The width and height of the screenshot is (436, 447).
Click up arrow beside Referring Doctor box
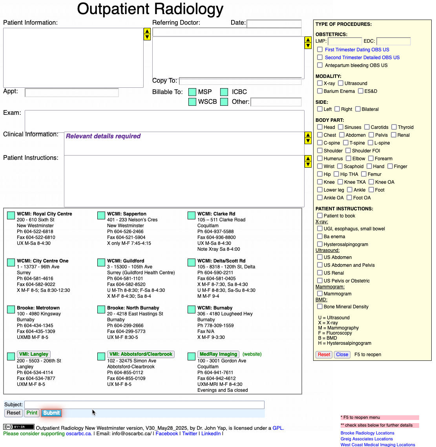(x=308, y=40)
